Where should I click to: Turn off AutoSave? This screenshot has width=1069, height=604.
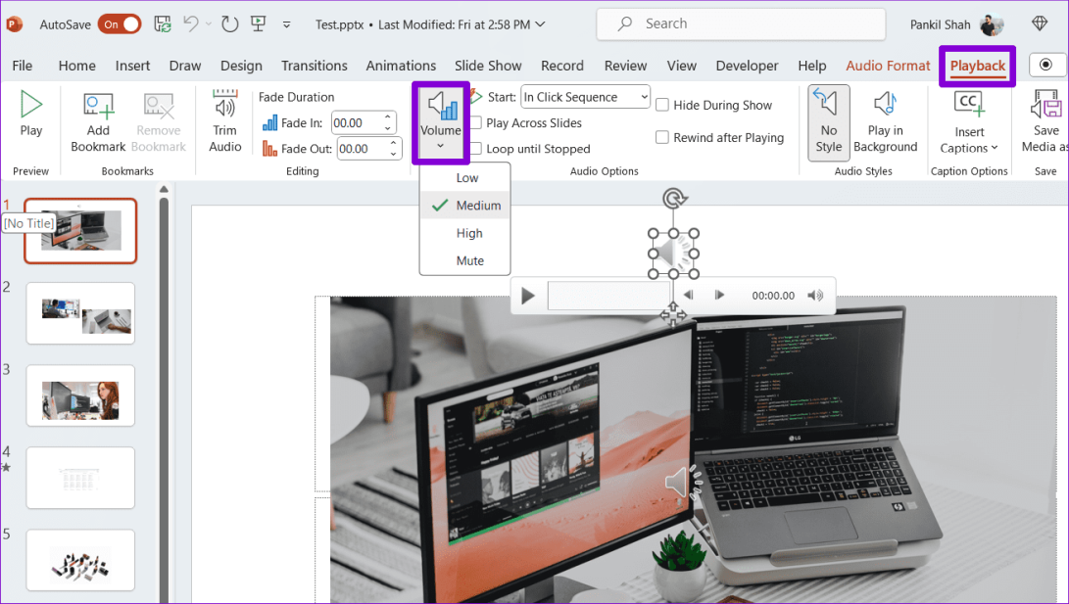click(120, 23)
